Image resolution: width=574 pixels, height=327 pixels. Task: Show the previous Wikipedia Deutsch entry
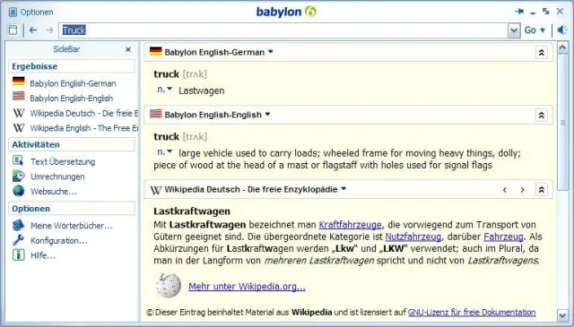point(505,190)
